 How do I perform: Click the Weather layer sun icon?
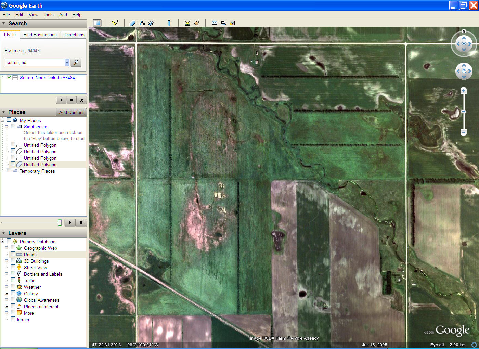pyautogui.click(x=19, y=287)
